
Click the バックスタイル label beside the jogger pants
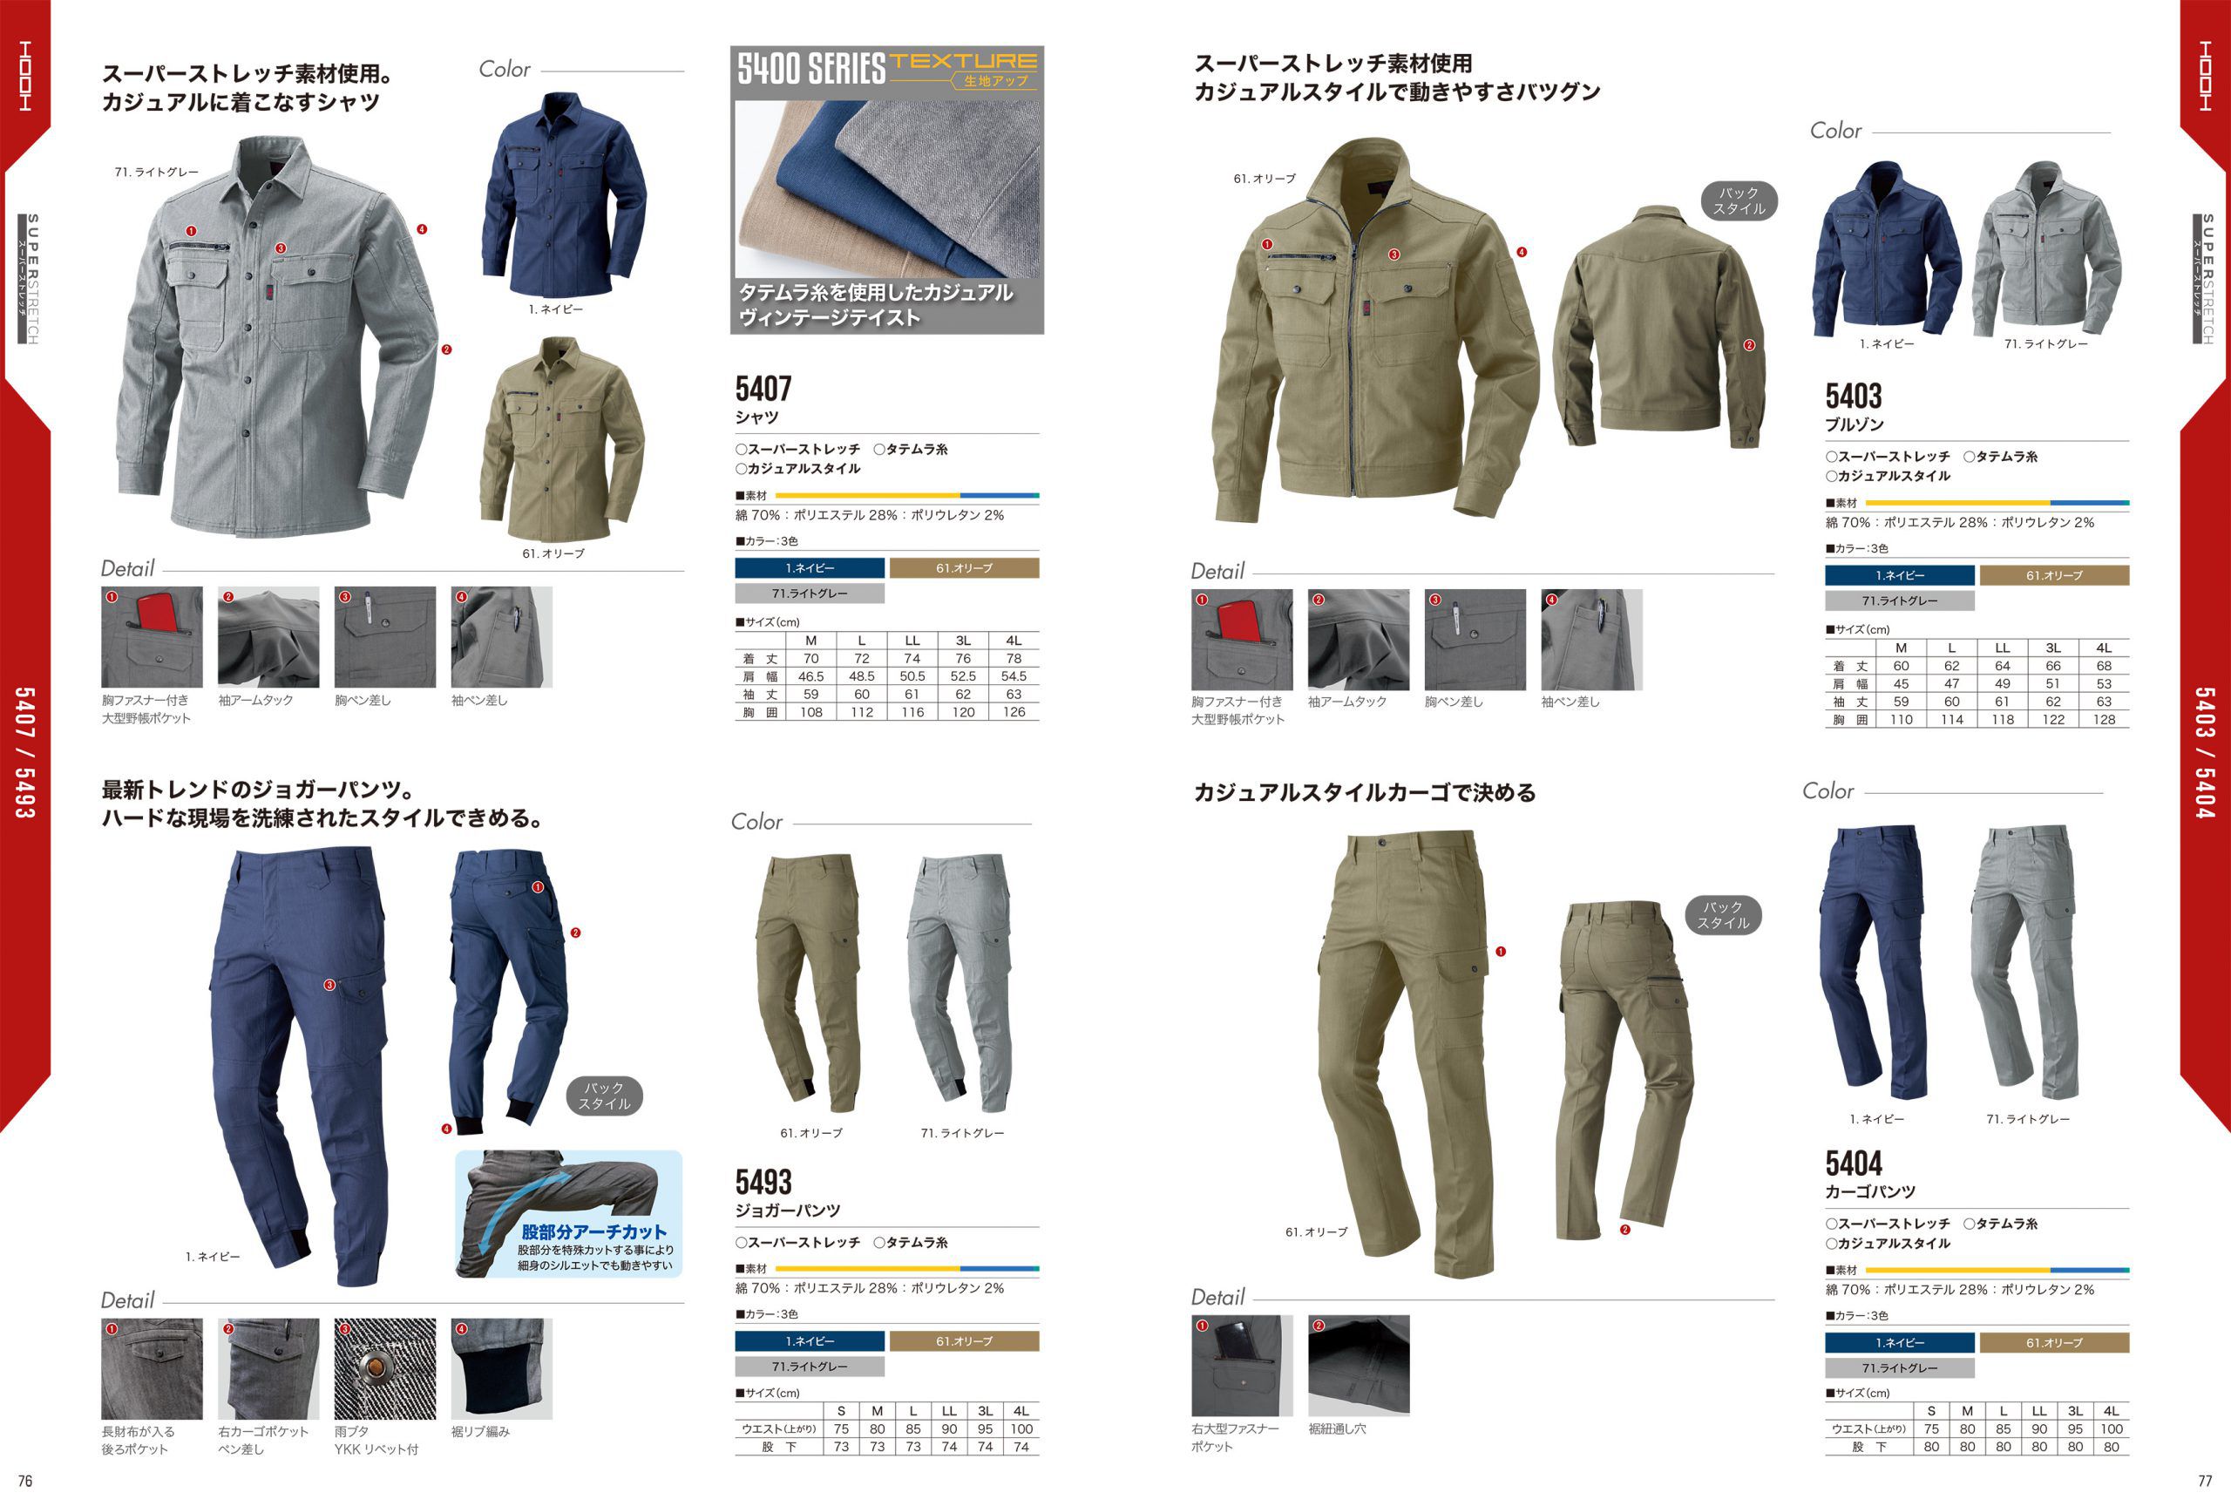click(604, 1096)
